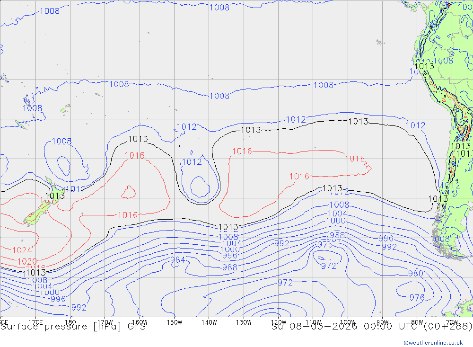Image resolution: width=473 pixels, height=347 pixels.
Task: Click the 70W longitude axis label
Action: click(x=452, y=322)
